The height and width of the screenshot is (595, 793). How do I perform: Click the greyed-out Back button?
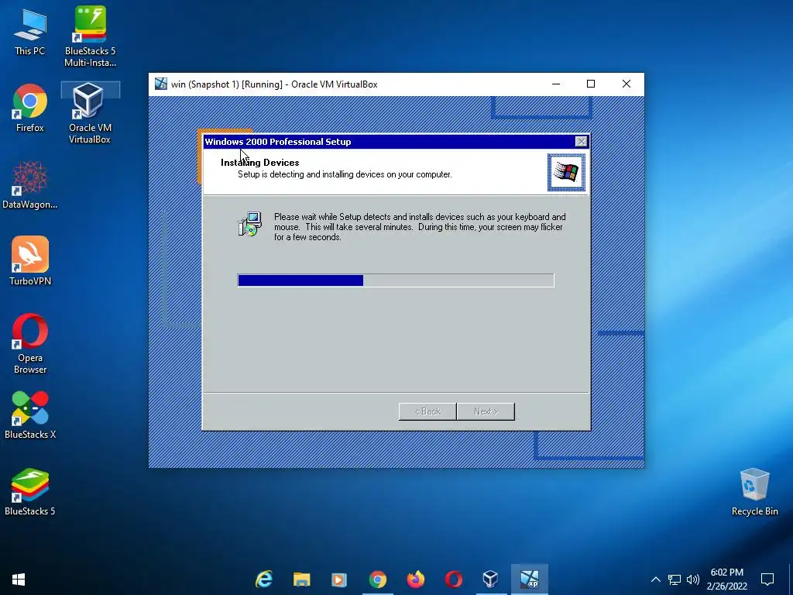pos(427,411)
